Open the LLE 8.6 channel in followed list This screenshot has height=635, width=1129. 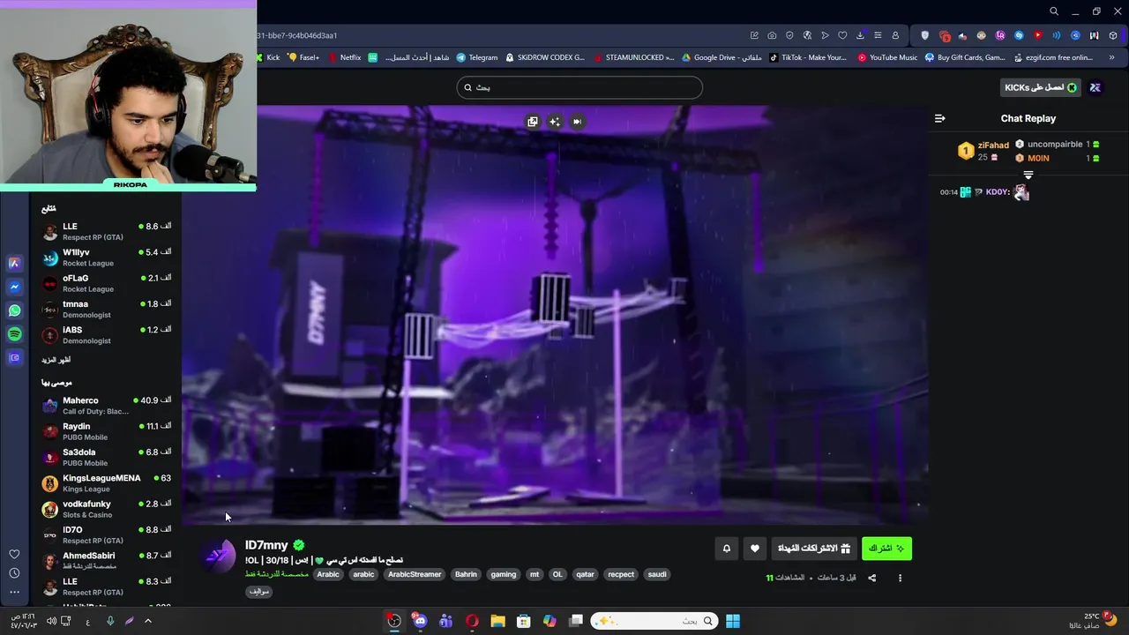[x=106, y=231]
